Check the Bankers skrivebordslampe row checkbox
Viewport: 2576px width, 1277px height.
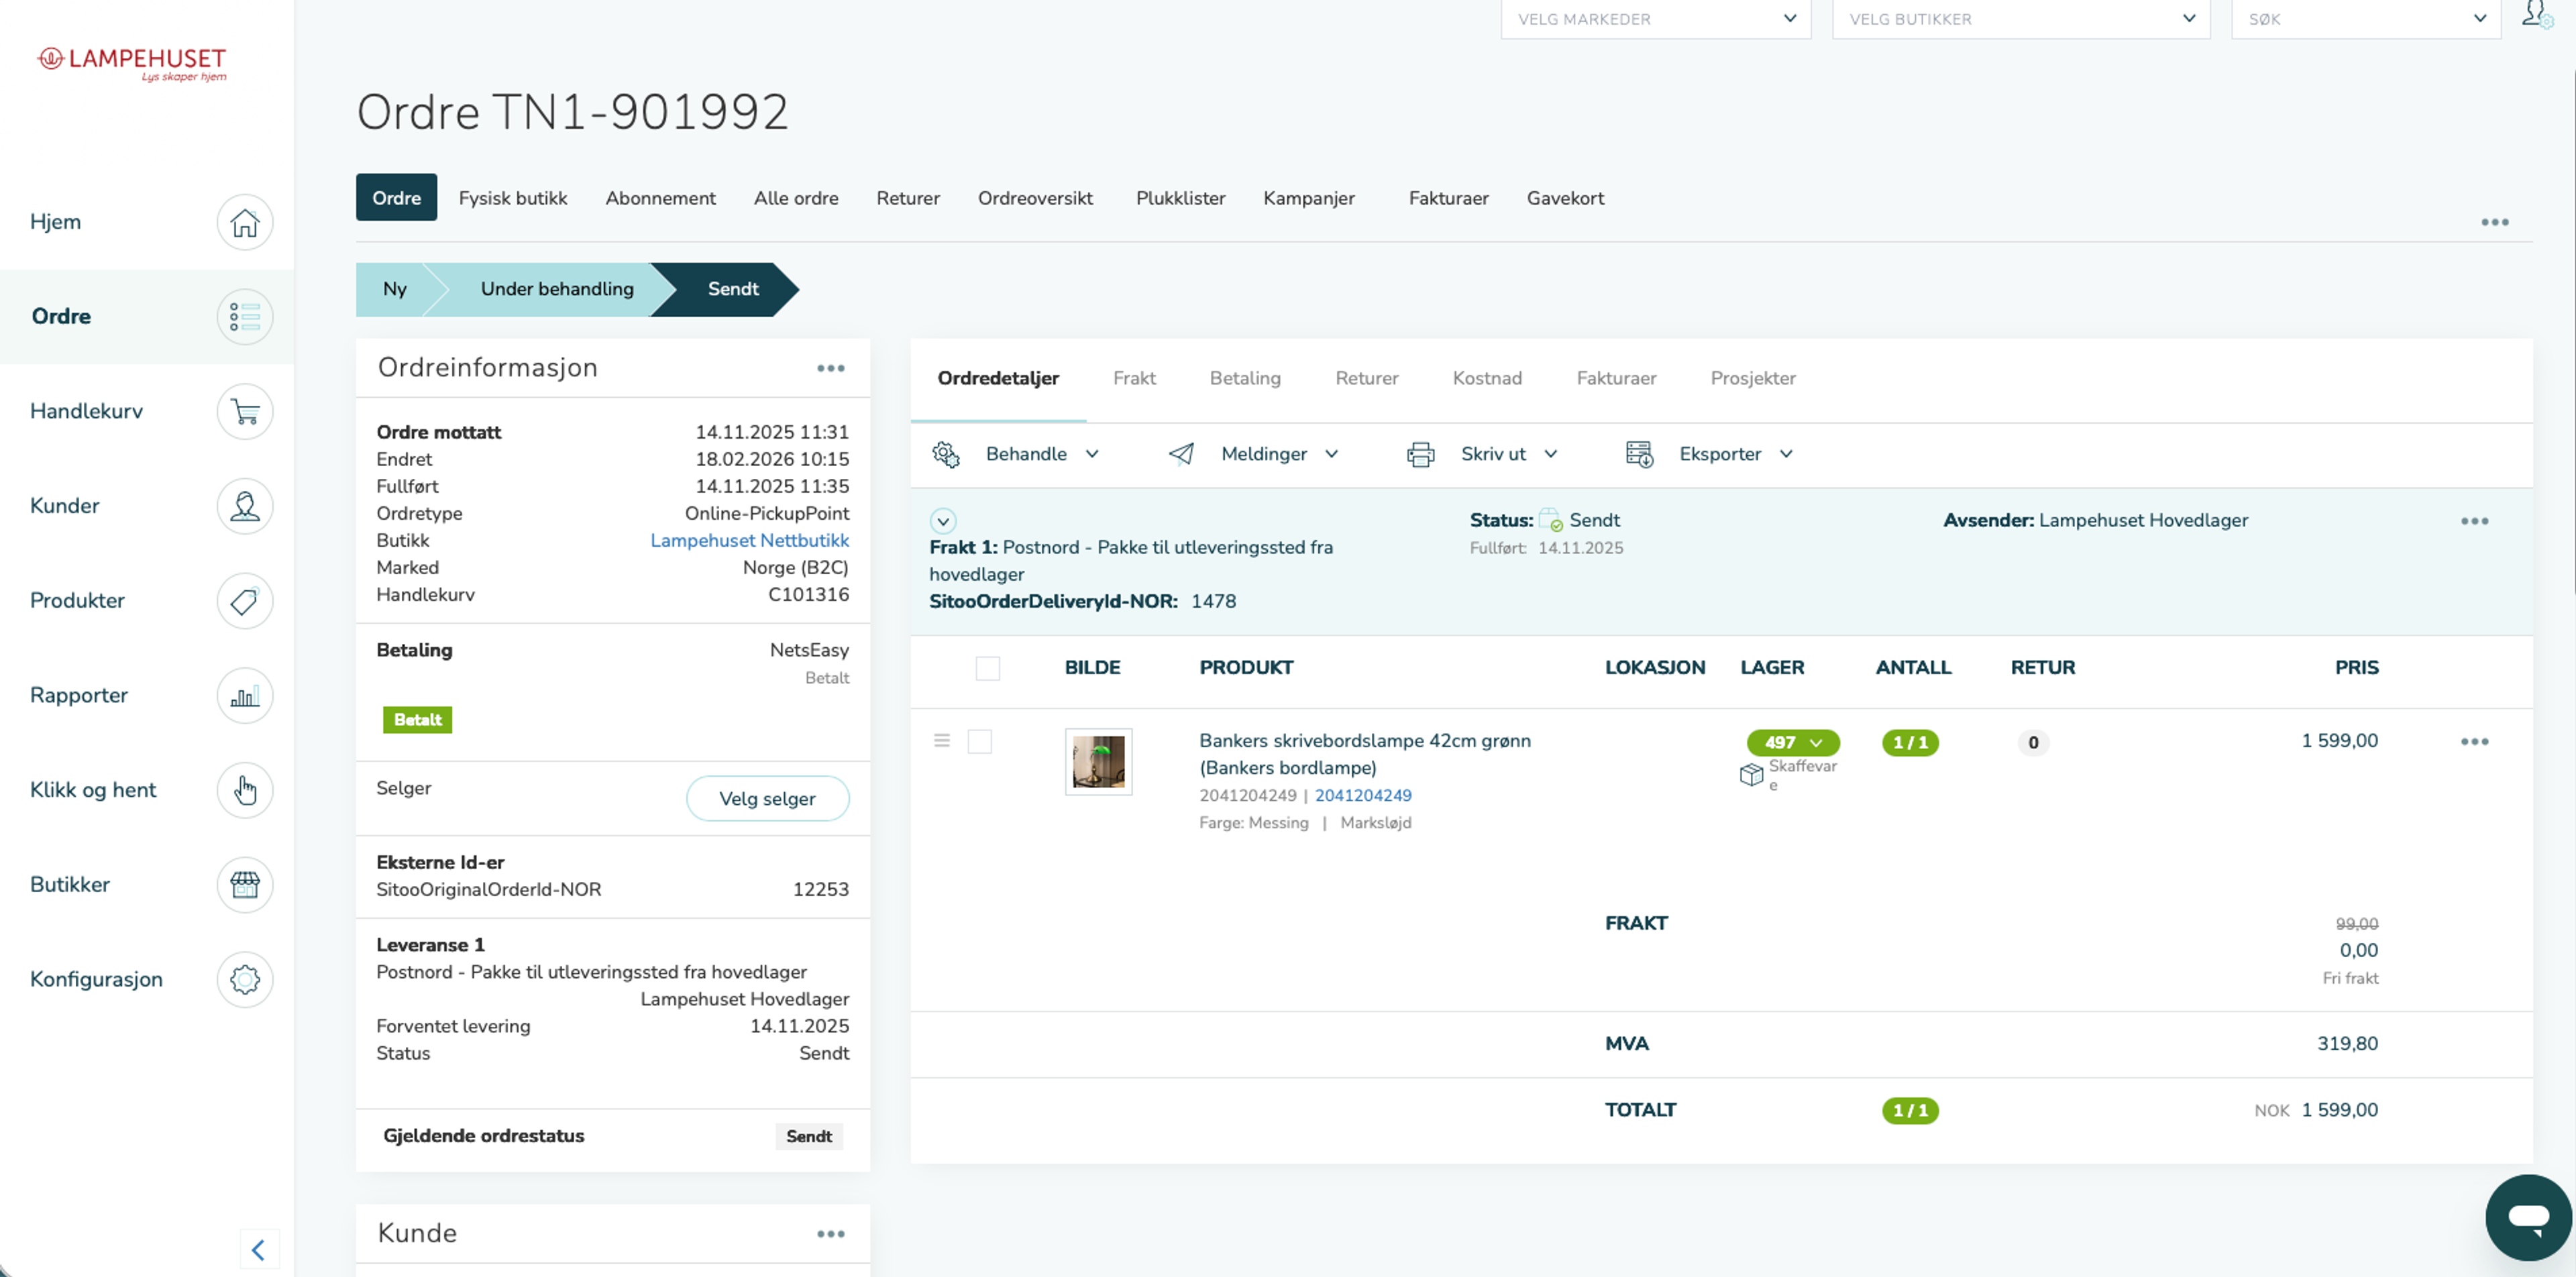979,742
